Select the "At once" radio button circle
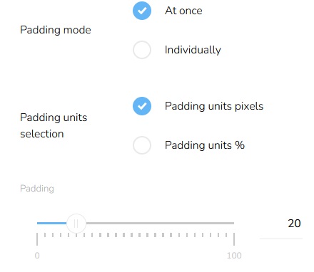Screen dimensions: 314x272 [x=142, y=11]
